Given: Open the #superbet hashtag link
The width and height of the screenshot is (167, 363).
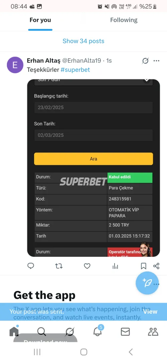Looking at the screenshot, I should [x=75, y=70].
